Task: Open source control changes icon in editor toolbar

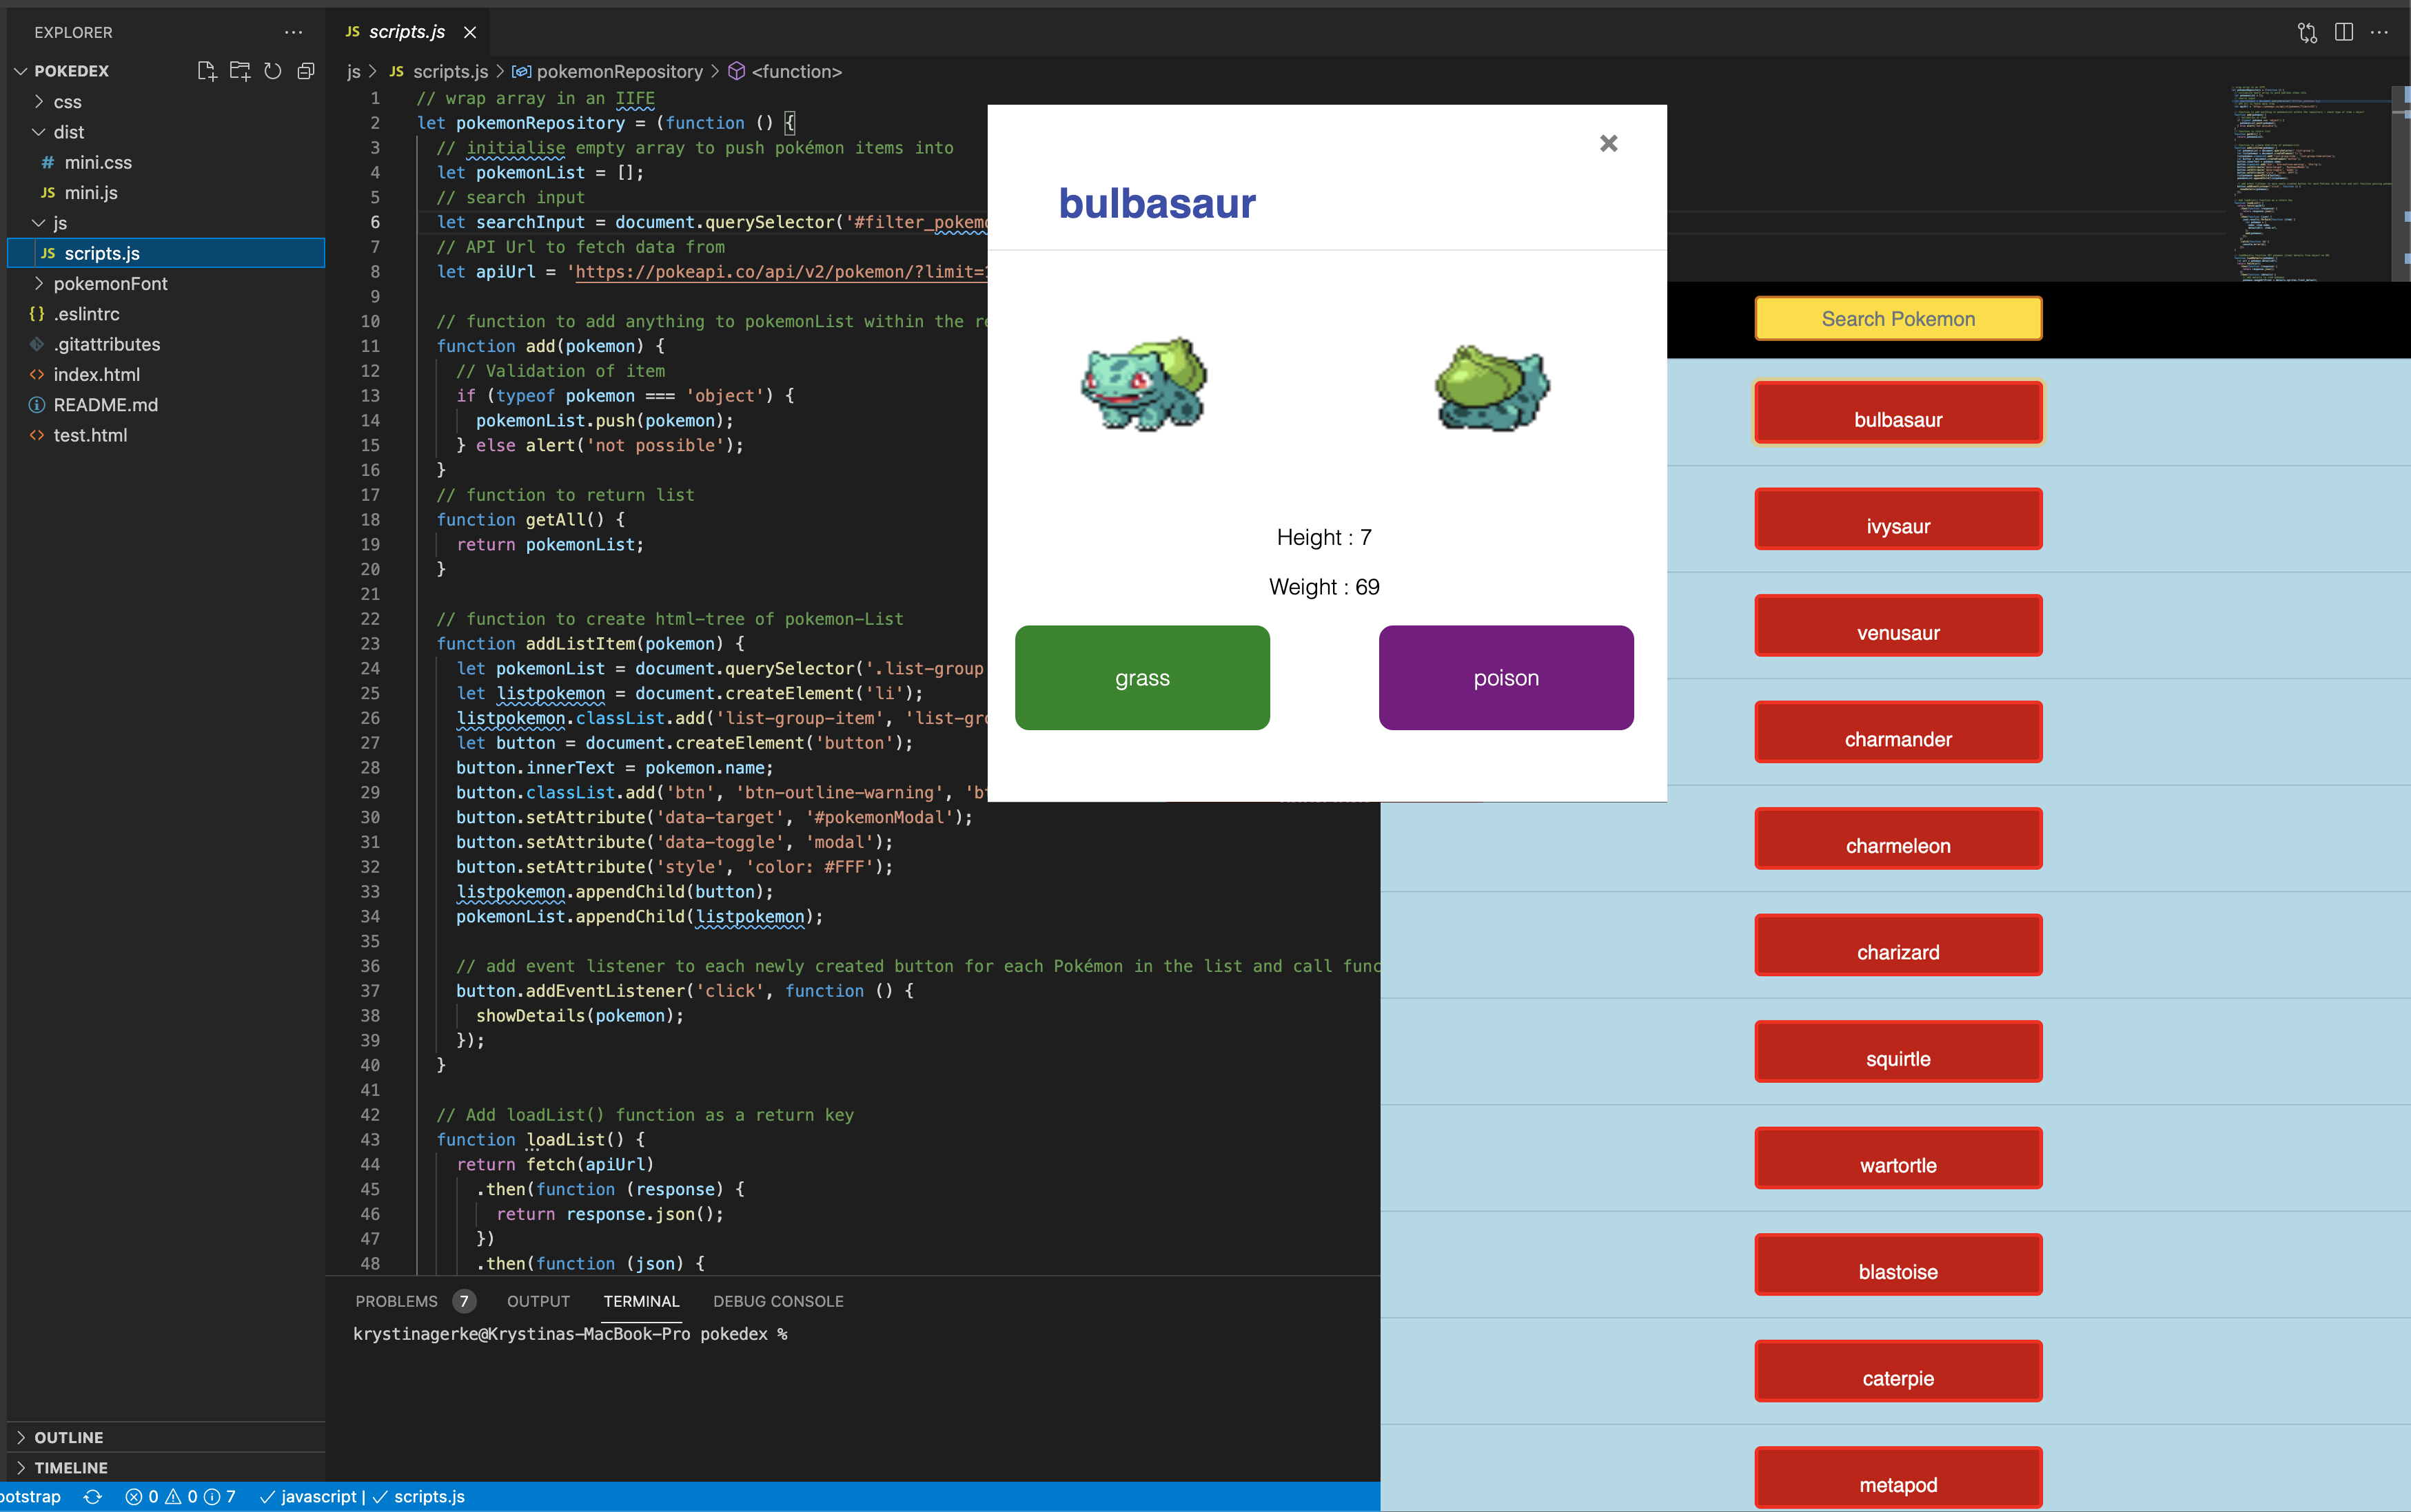Action: tap(2307, 32)
